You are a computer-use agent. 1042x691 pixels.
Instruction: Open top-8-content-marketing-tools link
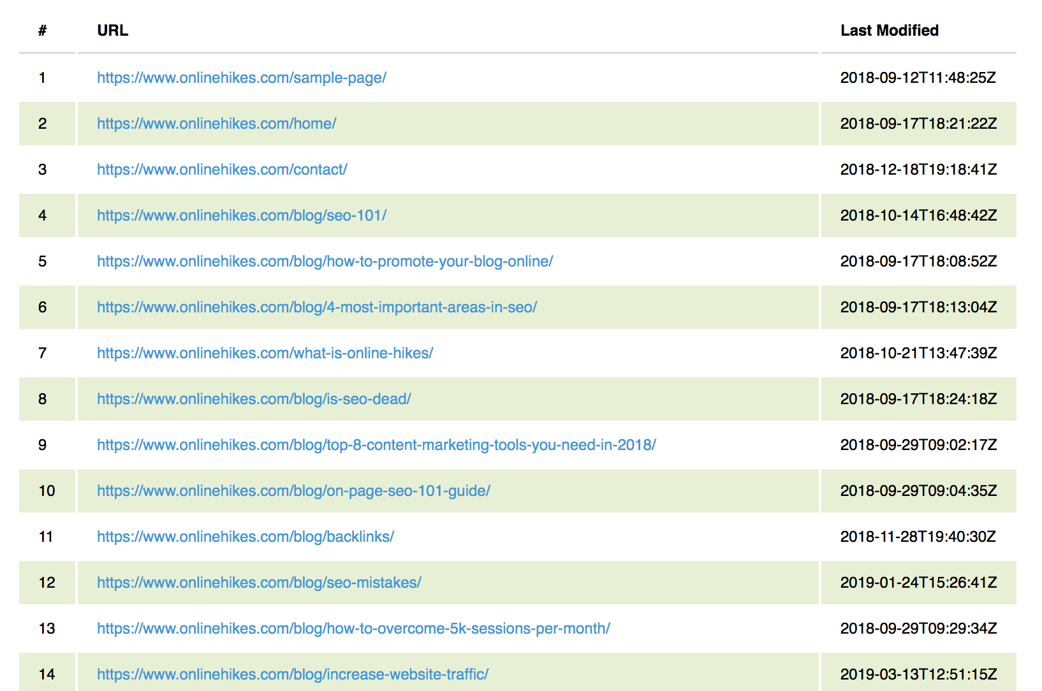[x=376, y=445]
